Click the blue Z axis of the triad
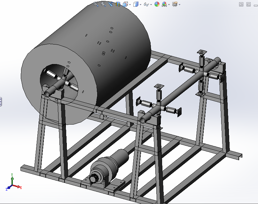The image size is (258, 204). (9, 188)
